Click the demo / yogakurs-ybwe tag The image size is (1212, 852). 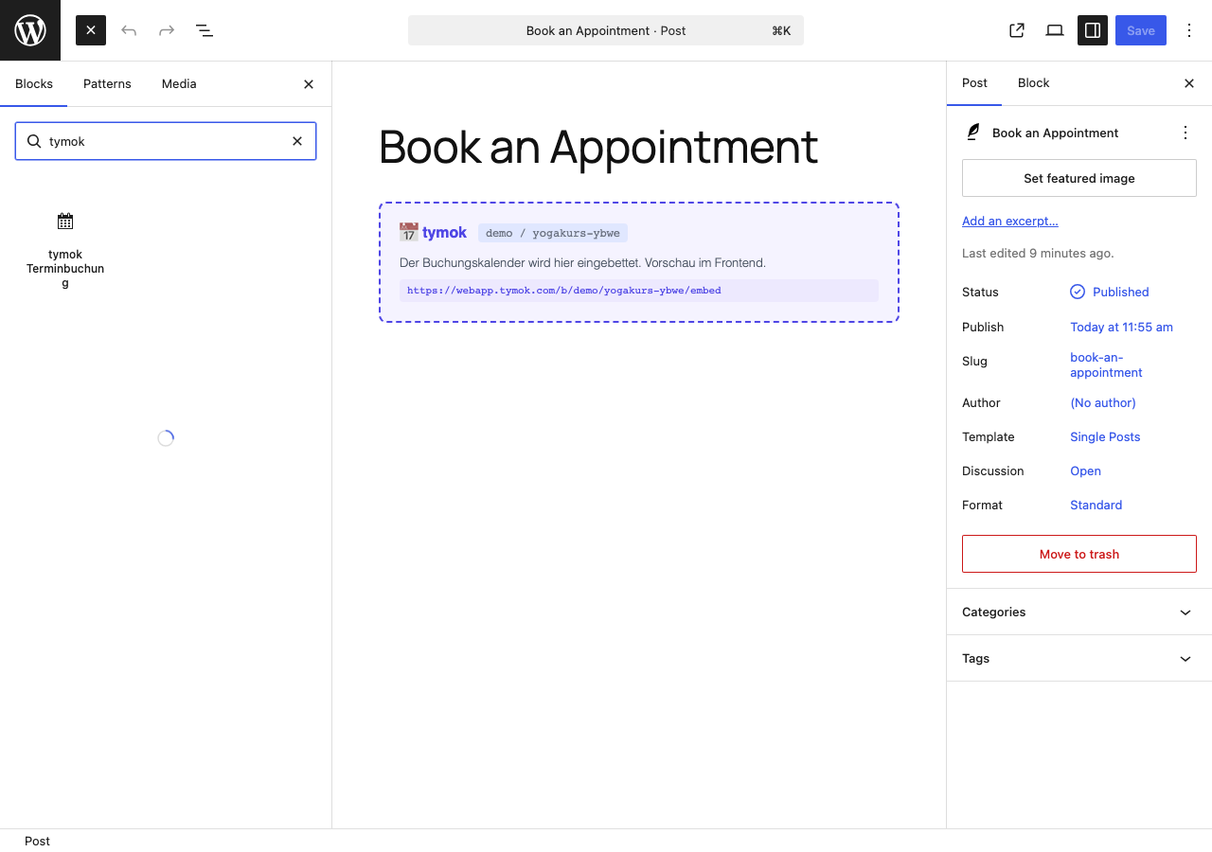pos(553,233)
